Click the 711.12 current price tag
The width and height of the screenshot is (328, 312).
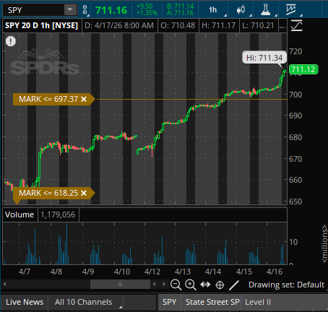tap(303, 69)
